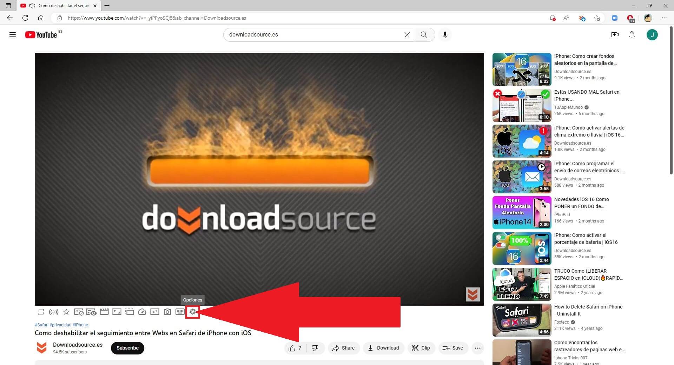Open the Zoom extension icon

click(614, 18)
